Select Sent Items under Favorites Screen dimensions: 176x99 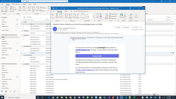click(x=4, y=22)
